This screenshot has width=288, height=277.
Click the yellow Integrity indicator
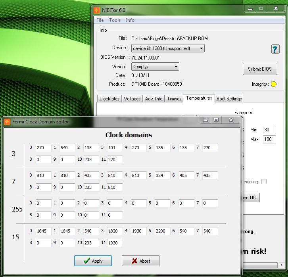[273, 84]
